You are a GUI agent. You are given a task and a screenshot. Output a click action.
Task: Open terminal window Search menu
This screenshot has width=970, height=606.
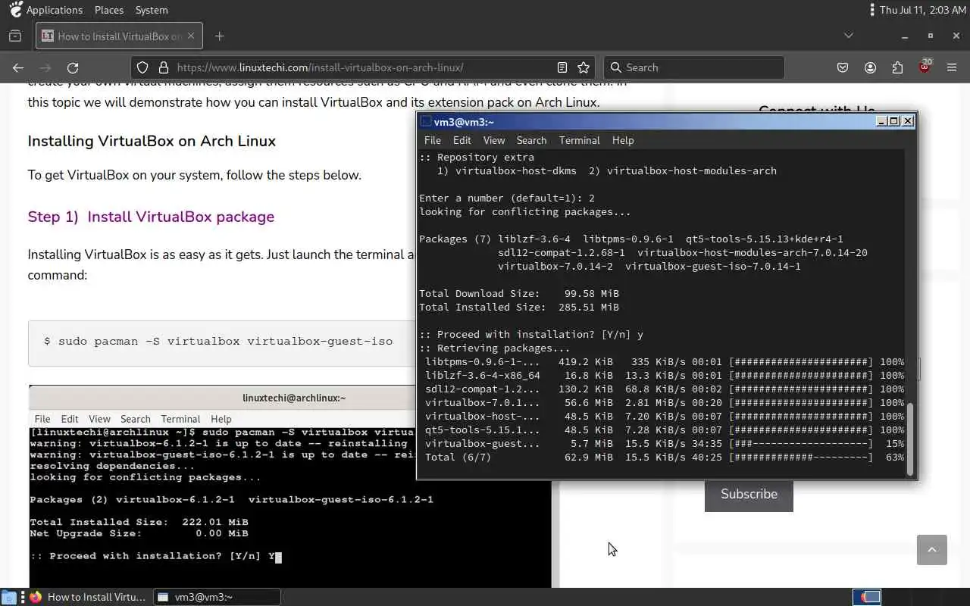click(x=531, y=140)
